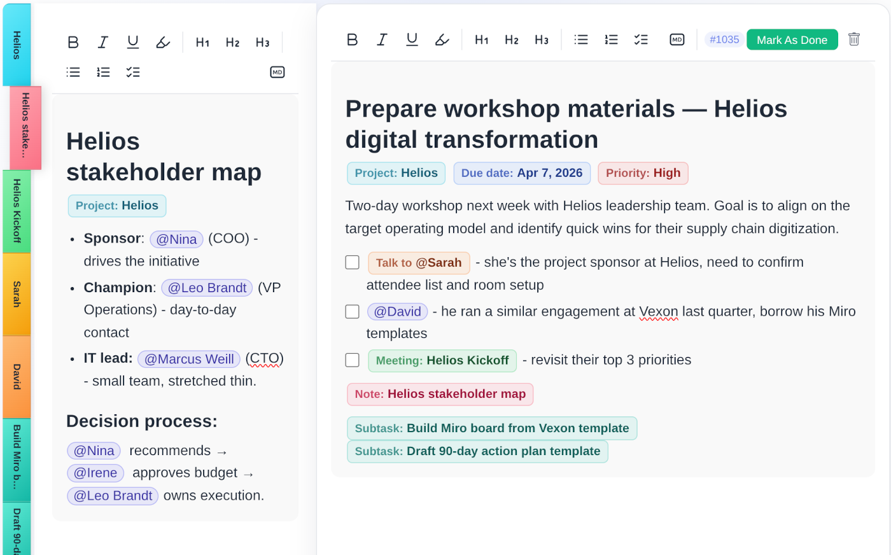Toggle Markdown mode in stakeholder map note toolbar

277,72
